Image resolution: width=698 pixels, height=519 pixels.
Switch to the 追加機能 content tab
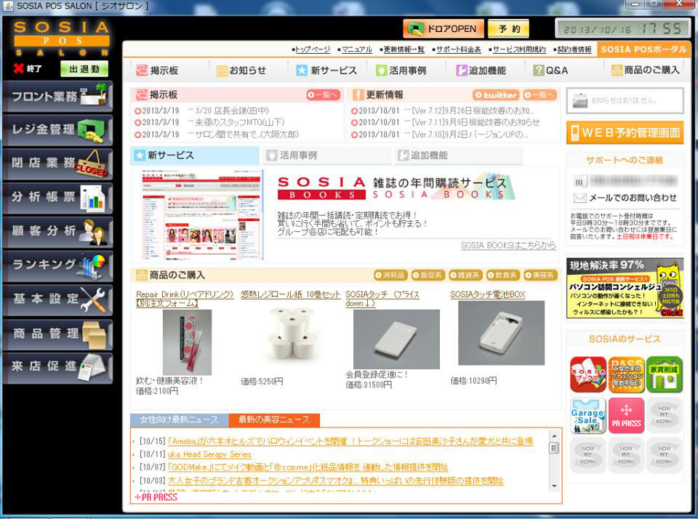[458, 156]
